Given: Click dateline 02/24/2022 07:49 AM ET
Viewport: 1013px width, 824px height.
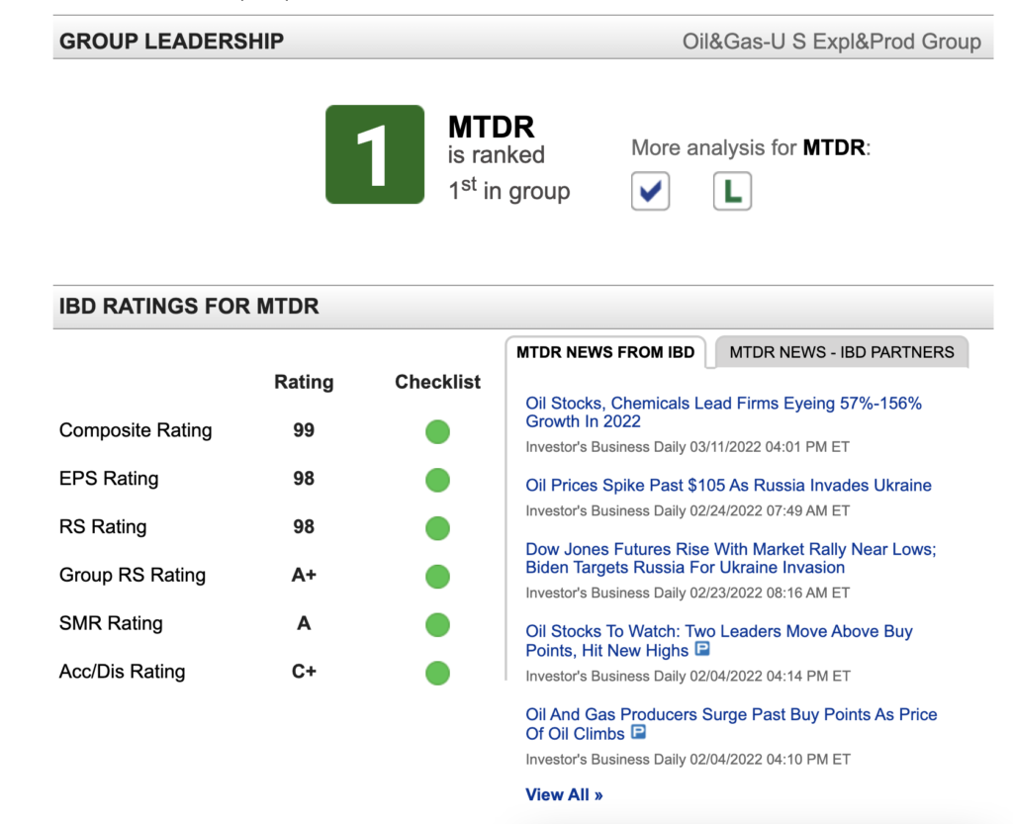Looking at the screenshot, I should tap(770, 510).
